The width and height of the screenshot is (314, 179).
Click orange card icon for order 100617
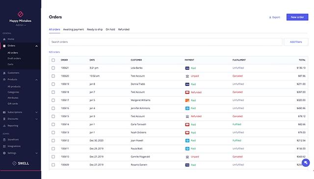pos(187,100)
